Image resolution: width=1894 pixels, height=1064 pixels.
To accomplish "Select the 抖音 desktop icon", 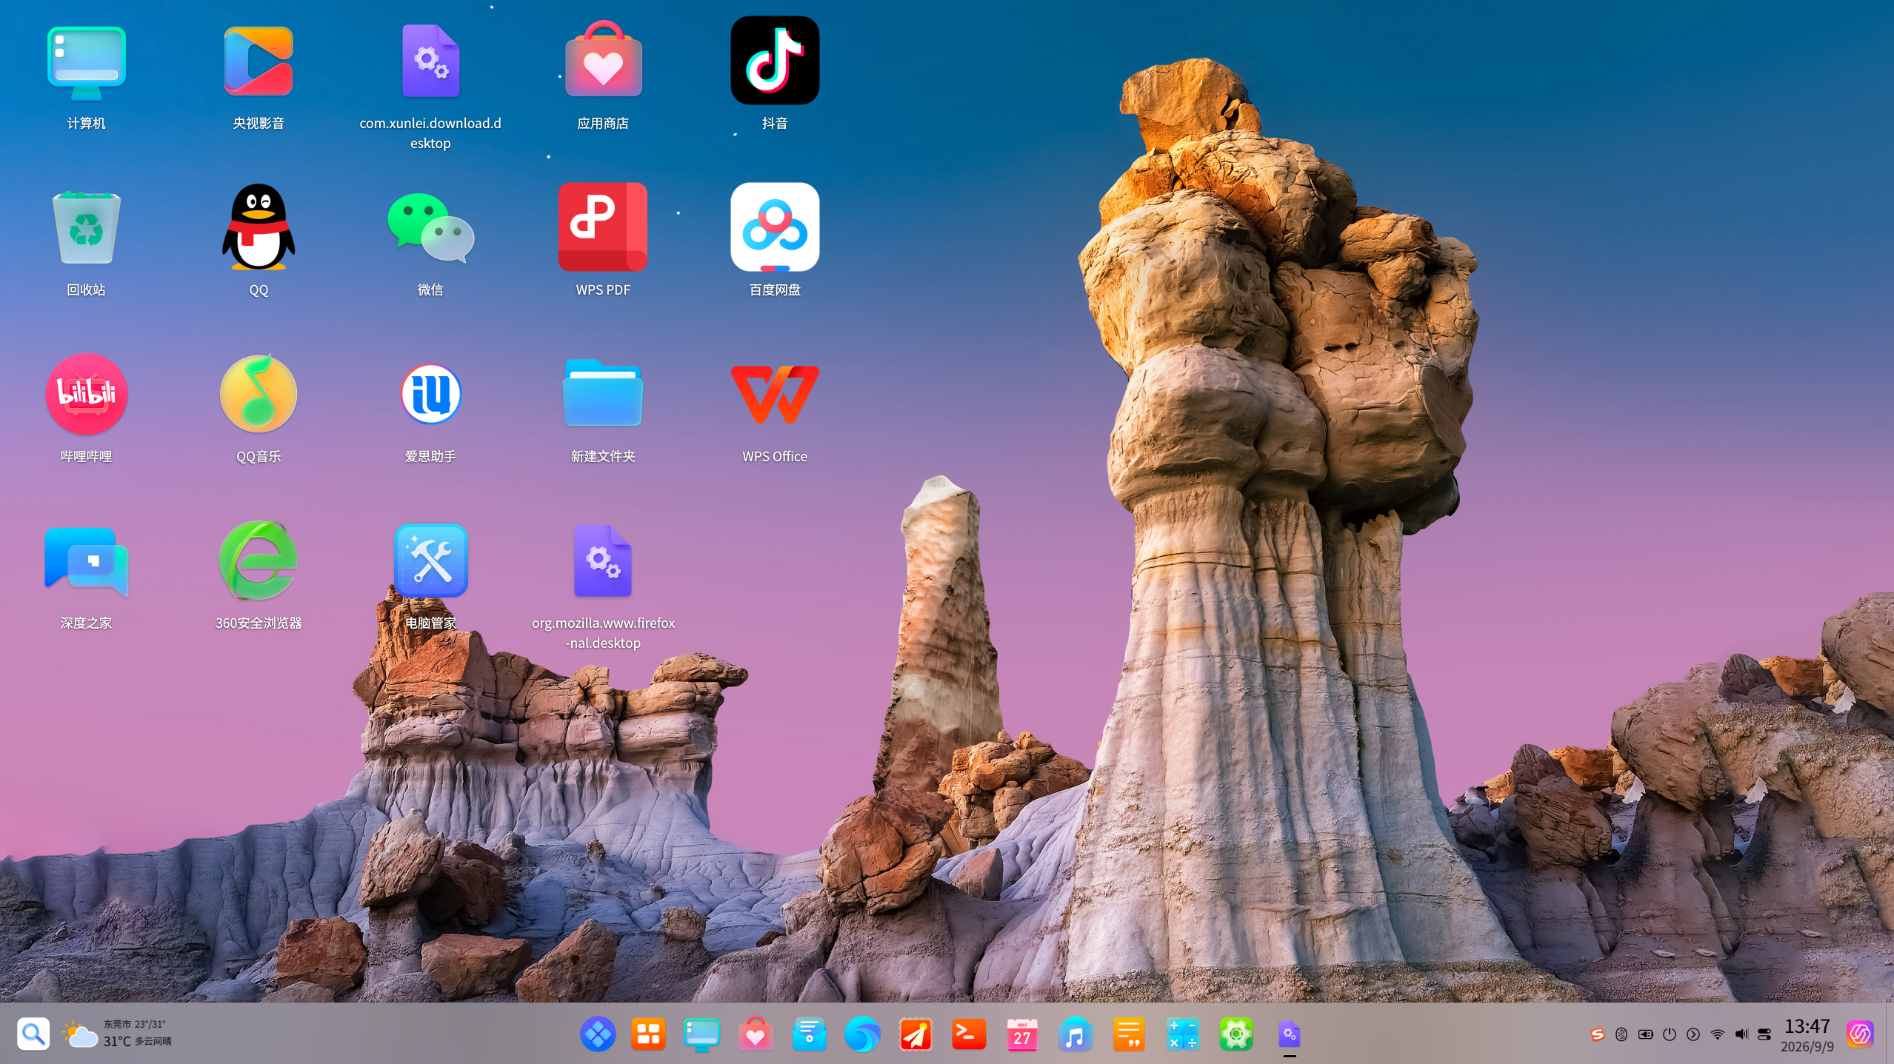I will coord(775,61).
